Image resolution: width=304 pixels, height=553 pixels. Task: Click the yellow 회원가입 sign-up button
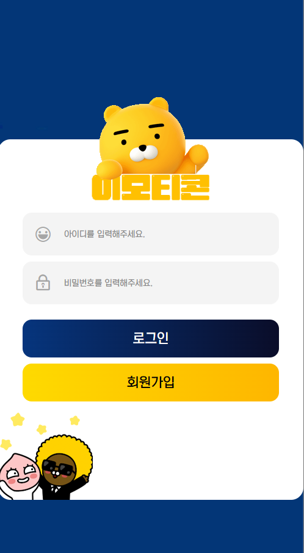[x=151, y=383]
